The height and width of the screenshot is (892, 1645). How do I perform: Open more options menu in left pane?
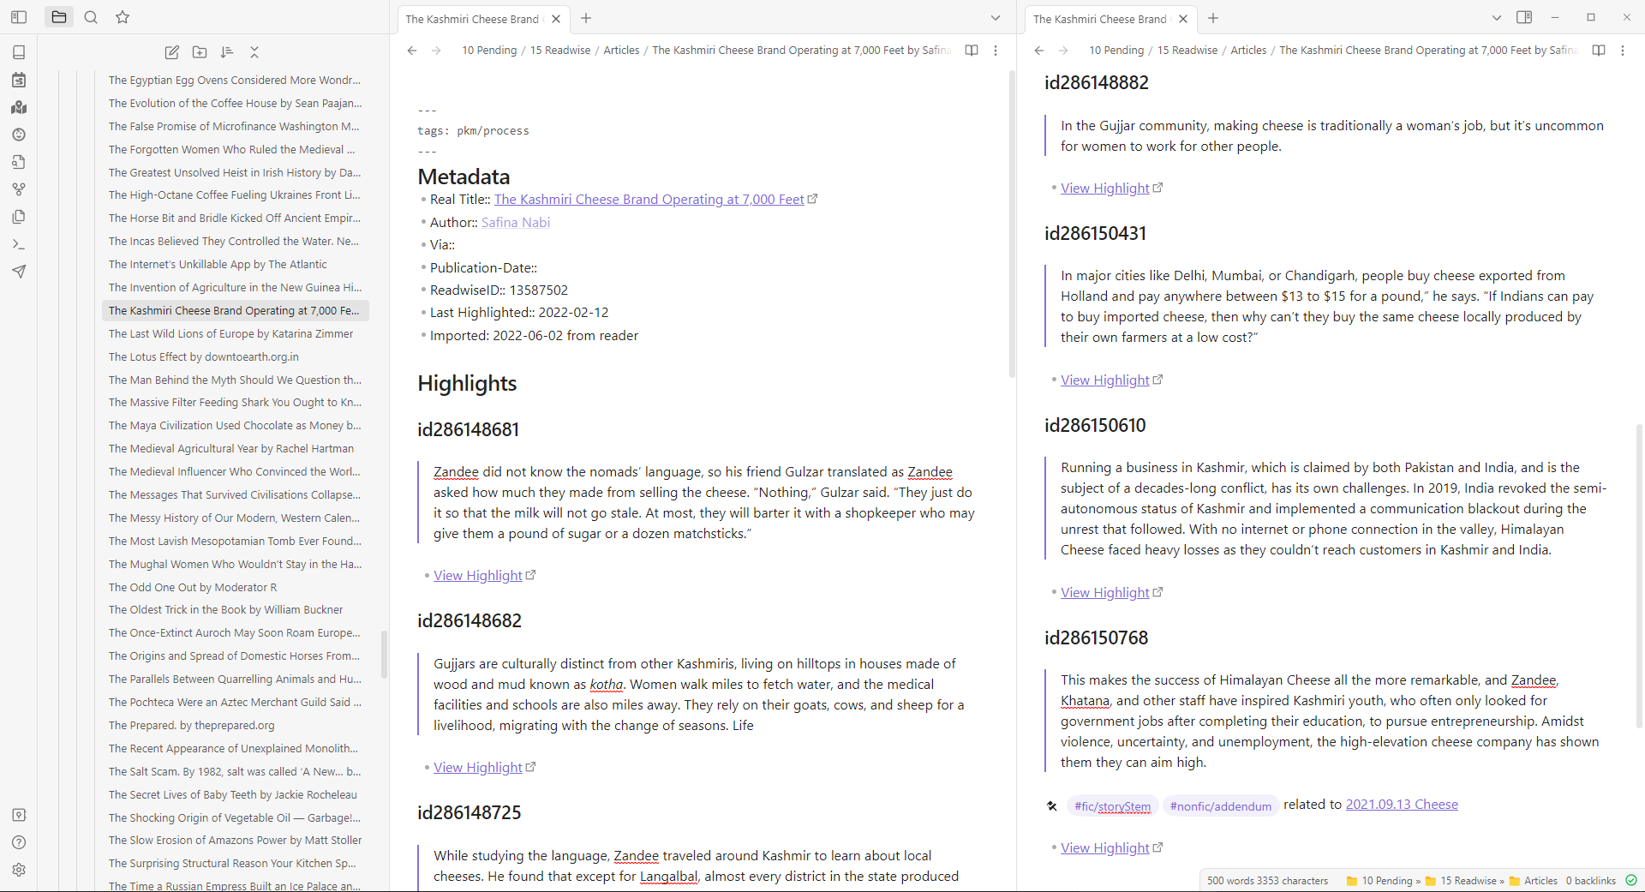click(996, 51)
